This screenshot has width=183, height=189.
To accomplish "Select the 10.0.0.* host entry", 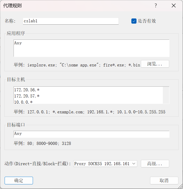I will click(x=24, y=102).
